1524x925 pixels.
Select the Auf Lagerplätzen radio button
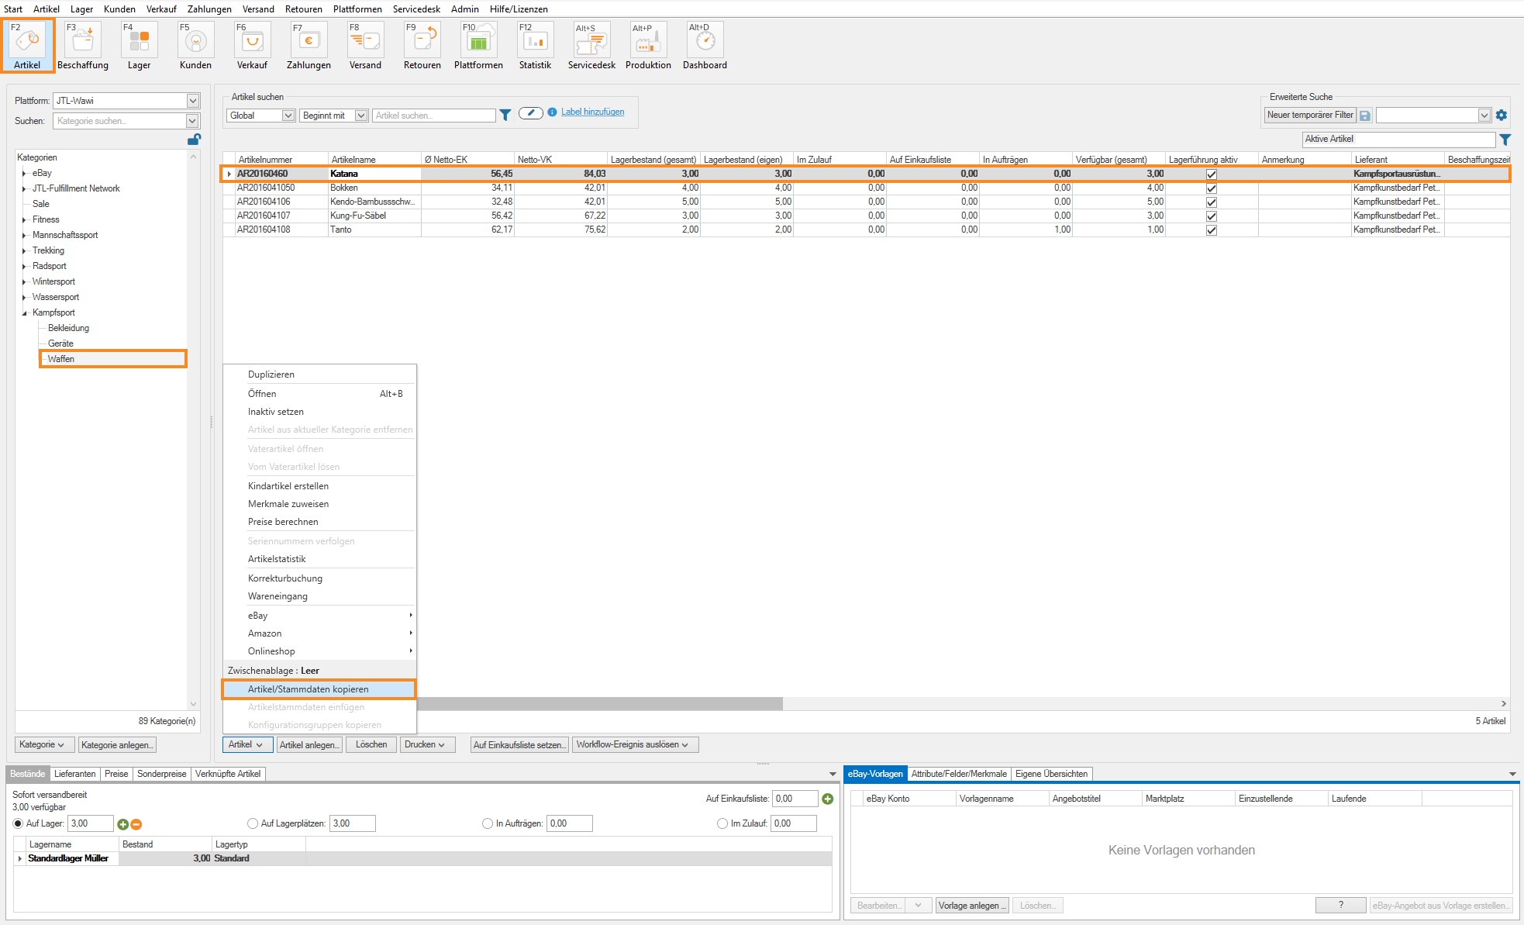tap(253, 823)
